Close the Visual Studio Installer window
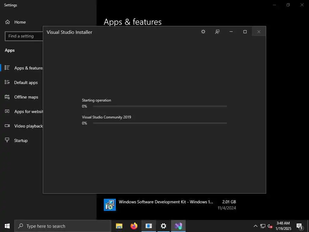This screenshot has width=309, height=232. click(259, 31)
